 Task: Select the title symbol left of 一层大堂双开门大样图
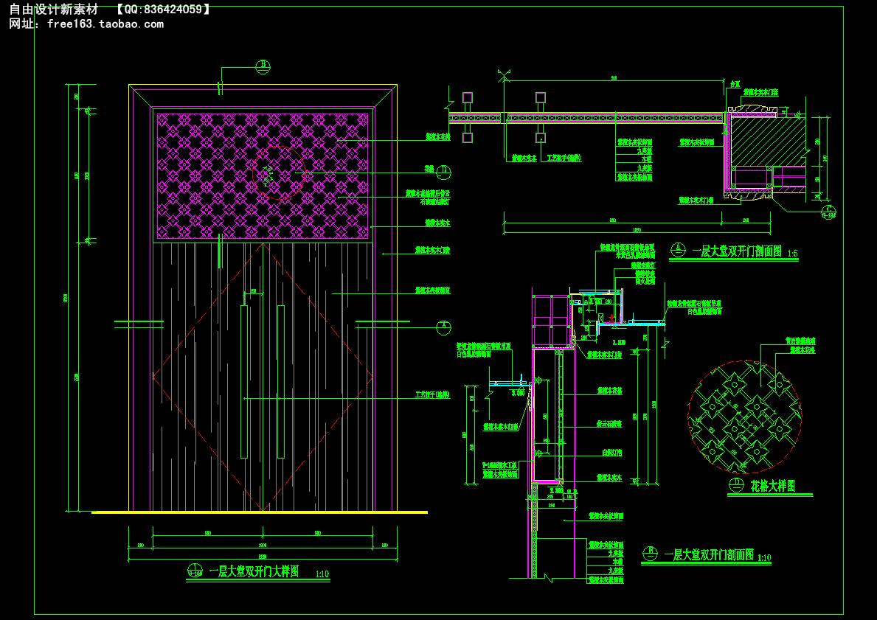click(195, 571)
